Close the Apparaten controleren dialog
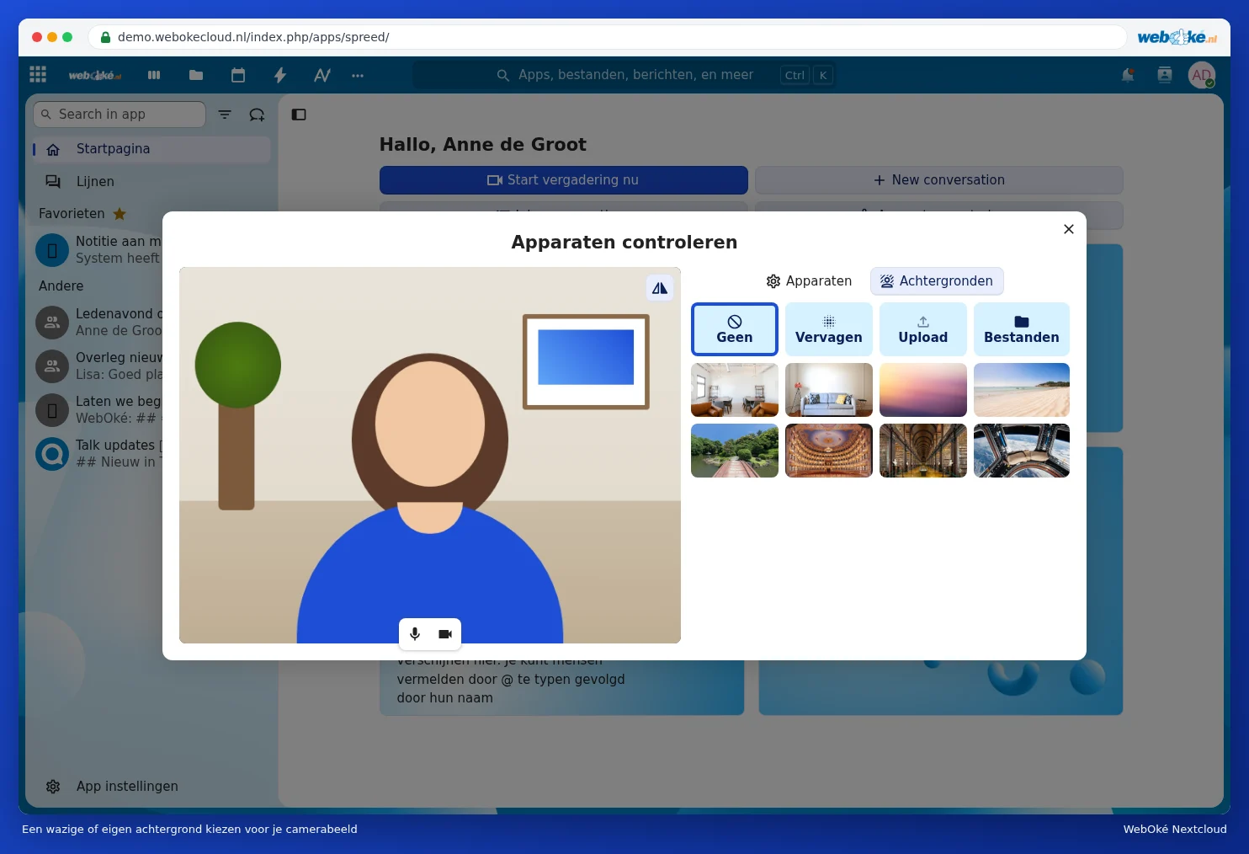 1069,229
